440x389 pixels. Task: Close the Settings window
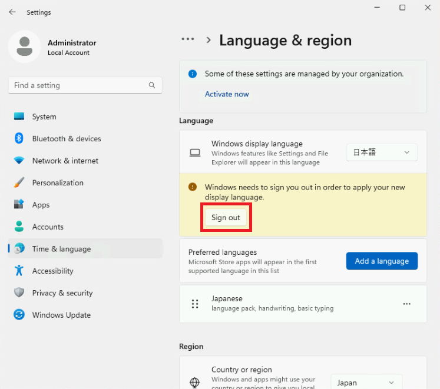tap(428, 8)
